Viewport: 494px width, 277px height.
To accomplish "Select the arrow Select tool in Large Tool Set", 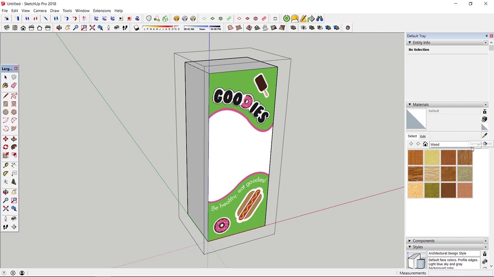I will click(x=5, y=77).
